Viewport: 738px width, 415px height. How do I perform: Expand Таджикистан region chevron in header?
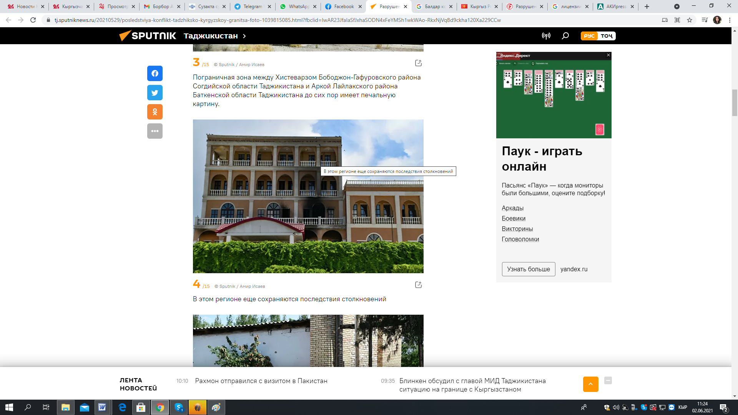pos(244,36)
